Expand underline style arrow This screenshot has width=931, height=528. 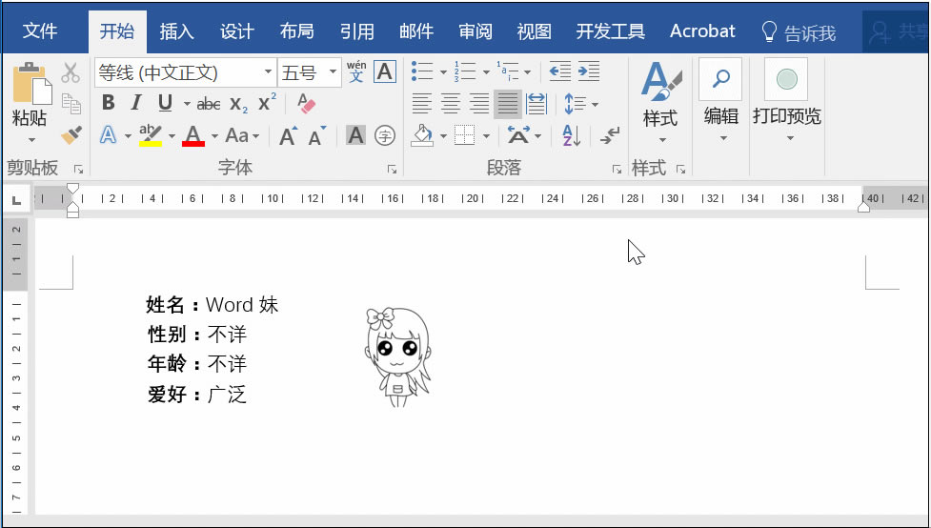click(x=186, y=105)
